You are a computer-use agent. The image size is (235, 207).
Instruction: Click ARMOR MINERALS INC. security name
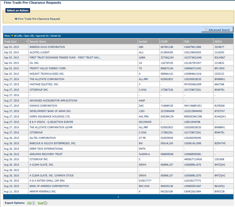pos(43,191)
